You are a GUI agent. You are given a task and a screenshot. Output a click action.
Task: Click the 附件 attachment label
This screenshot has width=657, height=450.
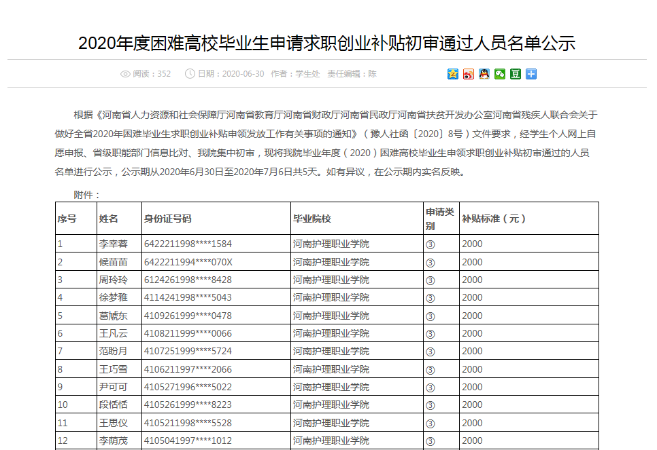click(87, 195)
